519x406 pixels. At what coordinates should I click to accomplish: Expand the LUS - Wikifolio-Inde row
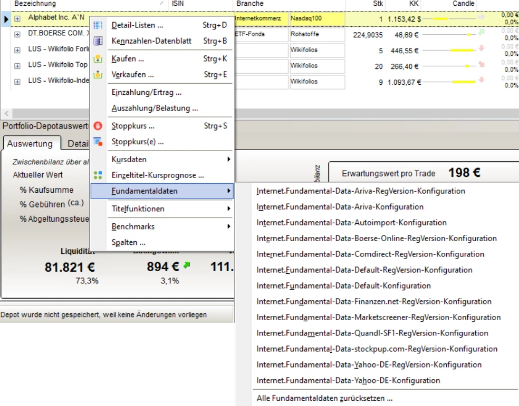[x=17, y=82]
